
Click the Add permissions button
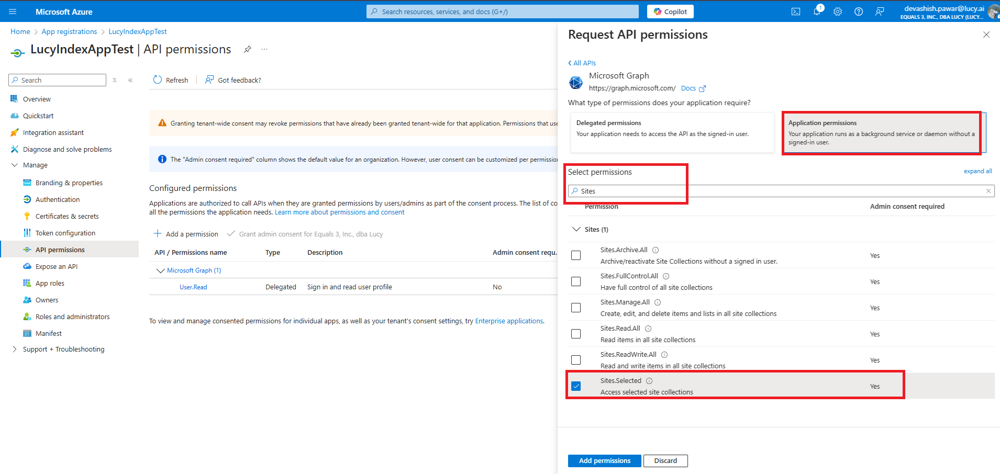click(604, 460)
